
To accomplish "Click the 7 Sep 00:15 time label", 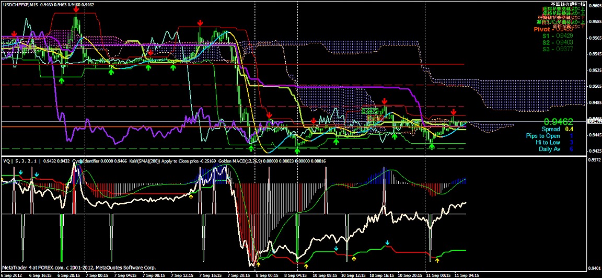I will click(96, 275).
